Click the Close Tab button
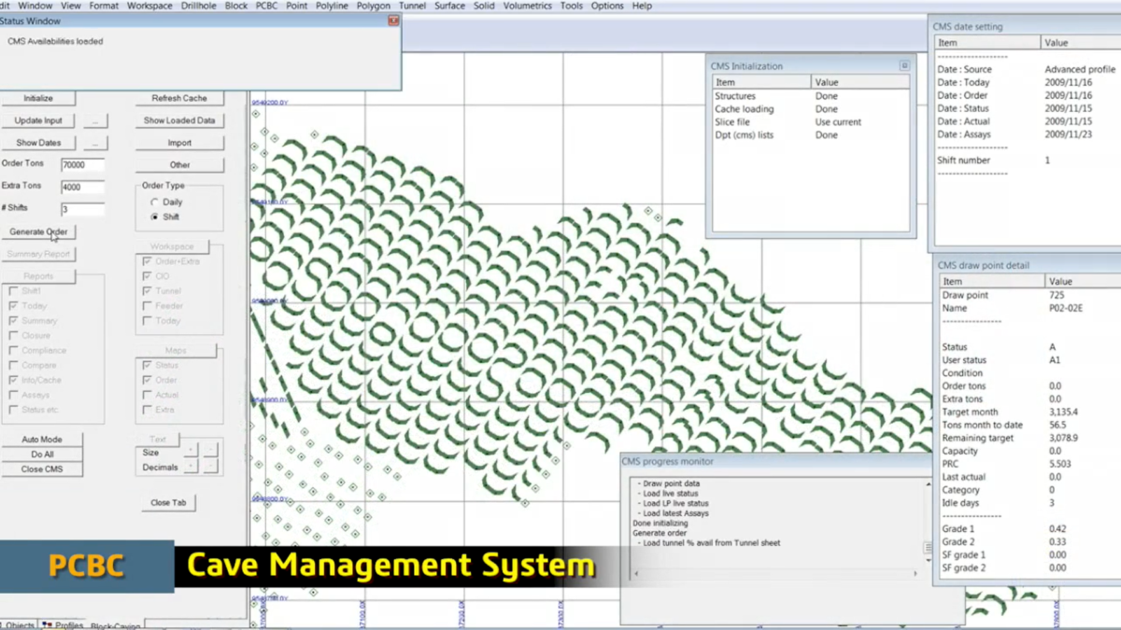This screenshot has height=630, width=1121. click(x=168, y=503)
